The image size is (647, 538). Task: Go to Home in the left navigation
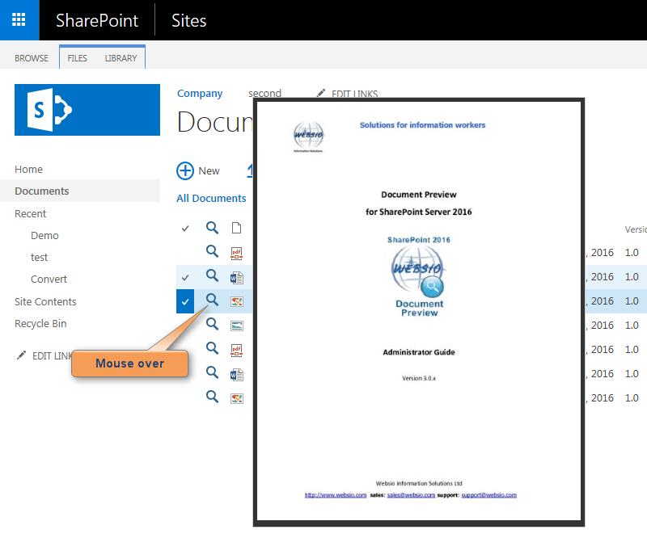28,170
